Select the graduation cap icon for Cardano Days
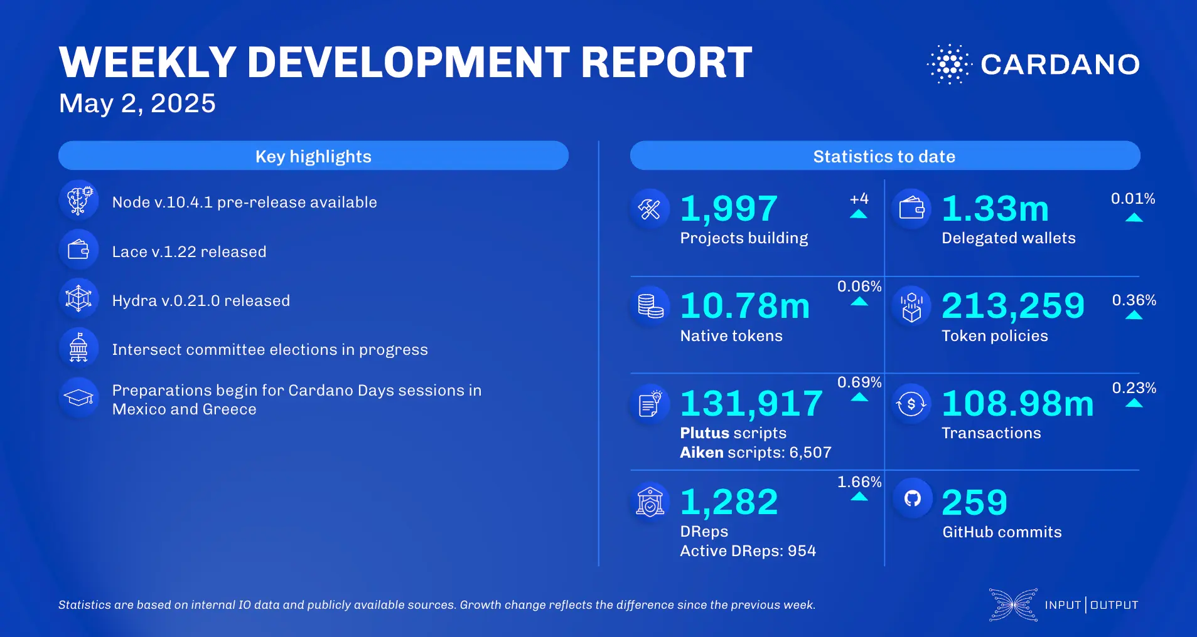 (79, 396)
